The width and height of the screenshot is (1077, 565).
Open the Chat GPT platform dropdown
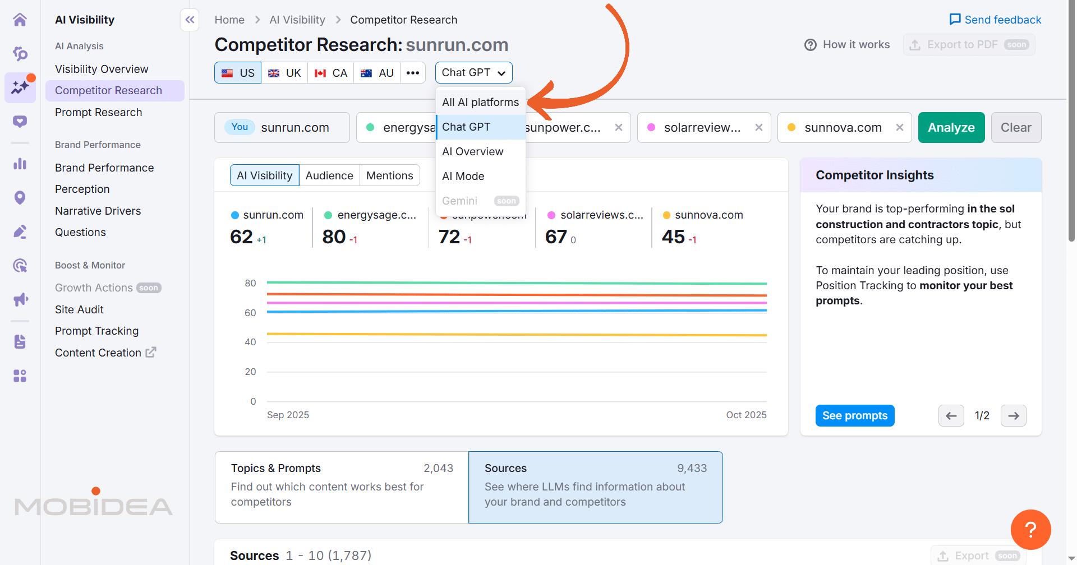(473, 72)
